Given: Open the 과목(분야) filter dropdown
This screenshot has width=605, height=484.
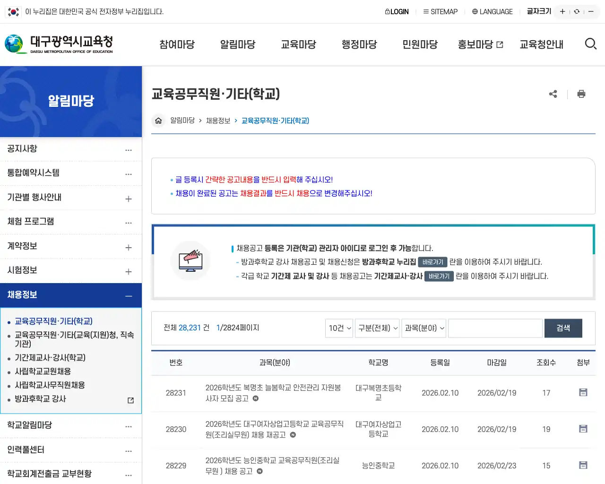Looking at the screenshot, I should point(423,328).
